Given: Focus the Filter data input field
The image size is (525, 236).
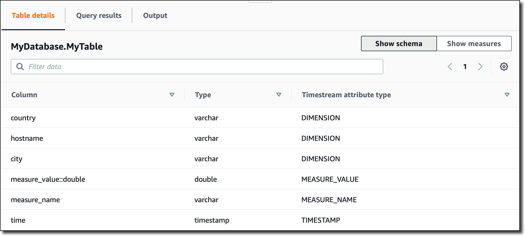Looking at the screenshot, I should click(197, 67).
